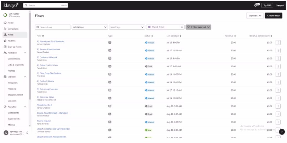
Task: Open more actions for Review request flow
Action: click(278, 122)
